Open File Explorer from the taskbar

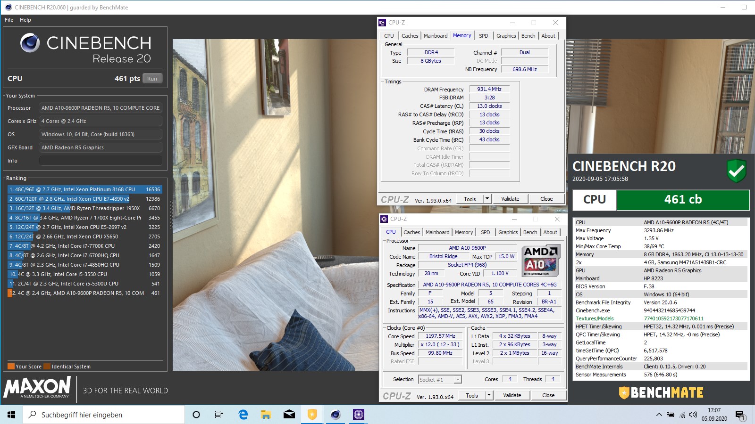click(x=266, y=415)
